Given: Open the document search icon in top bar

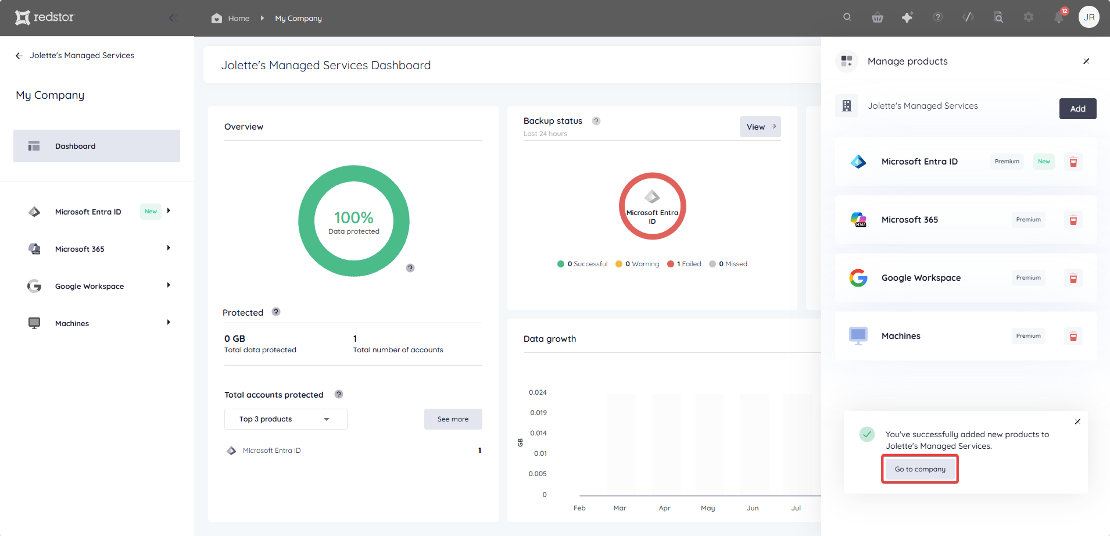Looking at the screenshot, I should click(998, 17).
